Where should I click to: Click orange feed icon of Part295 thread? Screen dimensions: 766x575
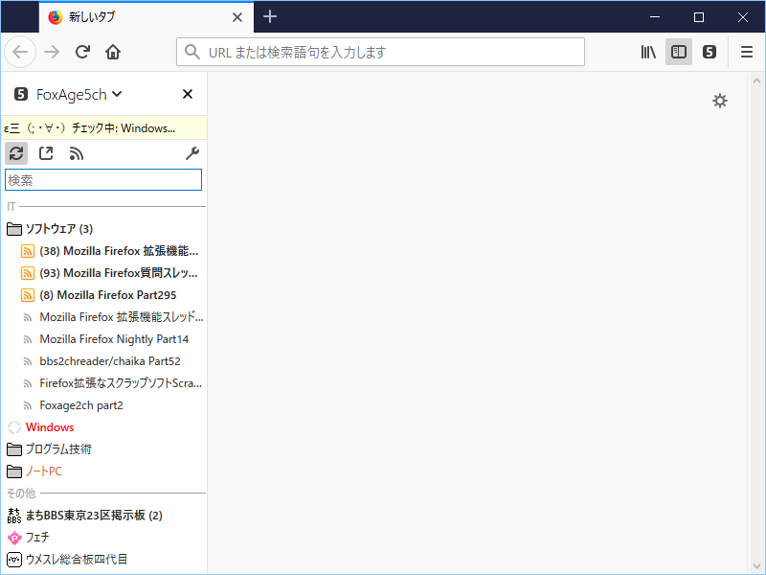28,295
